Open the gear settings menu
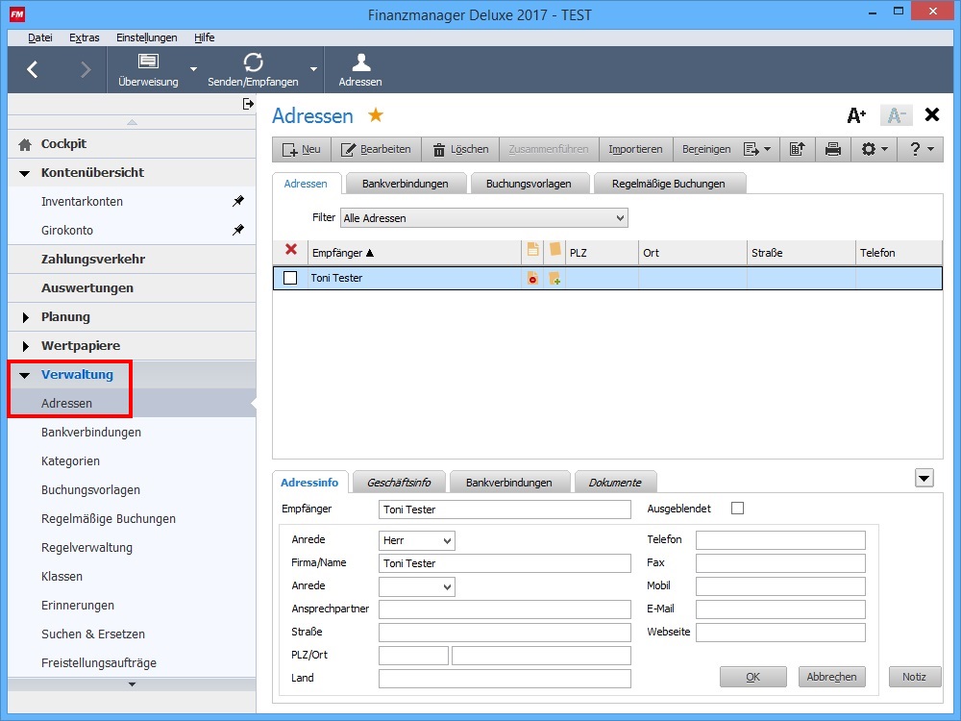Image resolution: width=961 pixels, height=721 pixels. [874, 149]
